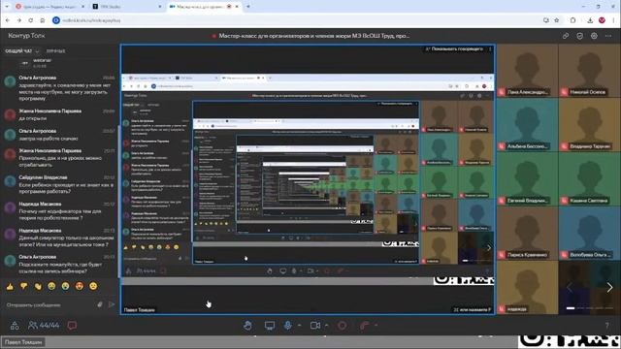The image size is (621, 349).
Task: Switch to the personal chats tab
Action: point(56,51)
